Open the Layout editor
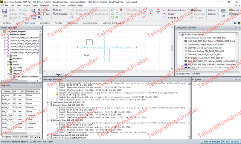Viewport: 241px width, 144px height. (x=234, y=10)
